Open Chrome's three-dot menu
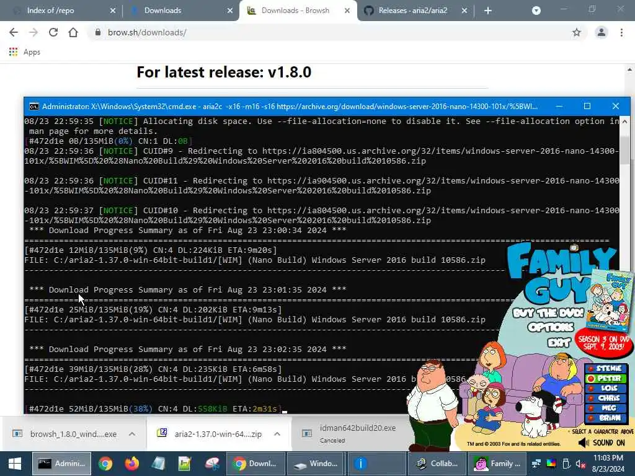The image size is (635, 476). coord(621,32)
